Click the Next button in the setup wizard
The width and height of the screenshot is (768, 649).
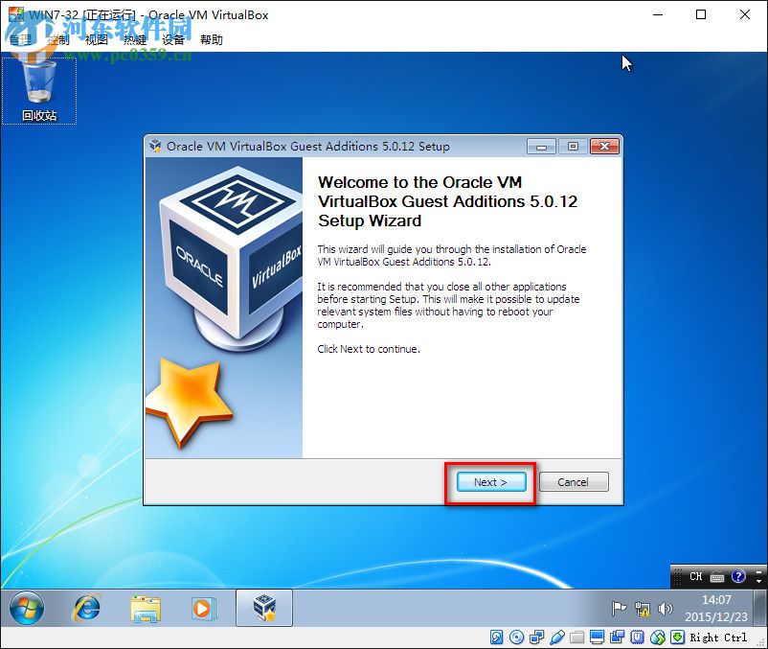pyautogui.click(x=489, y=482)
